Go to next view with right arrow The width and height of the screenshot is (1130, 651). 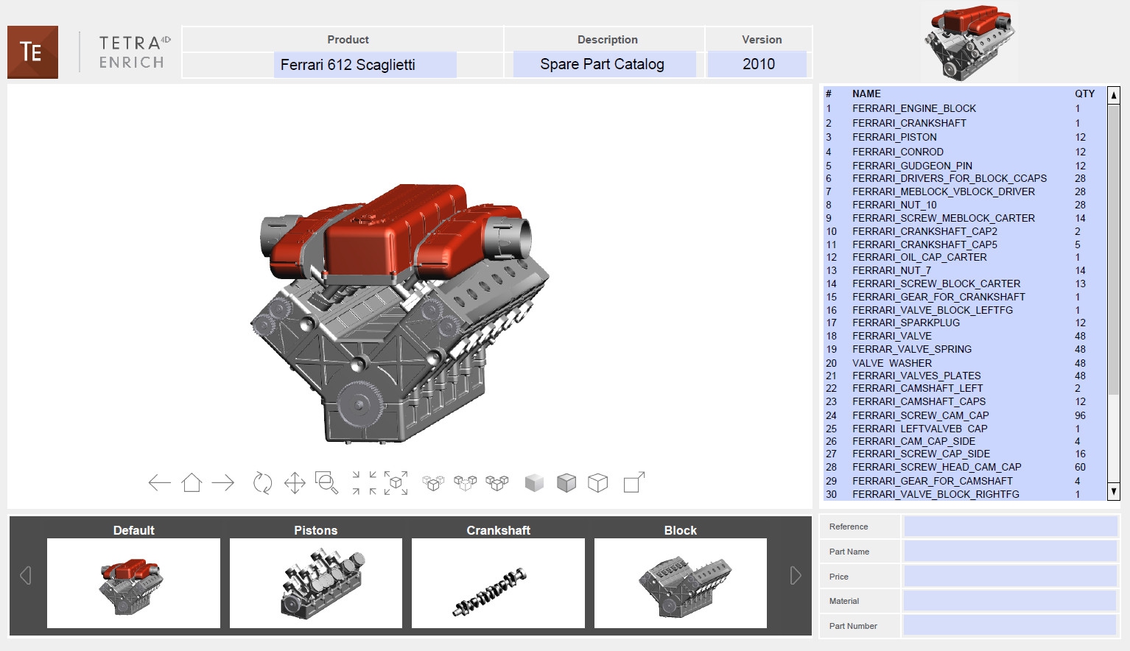223,483
